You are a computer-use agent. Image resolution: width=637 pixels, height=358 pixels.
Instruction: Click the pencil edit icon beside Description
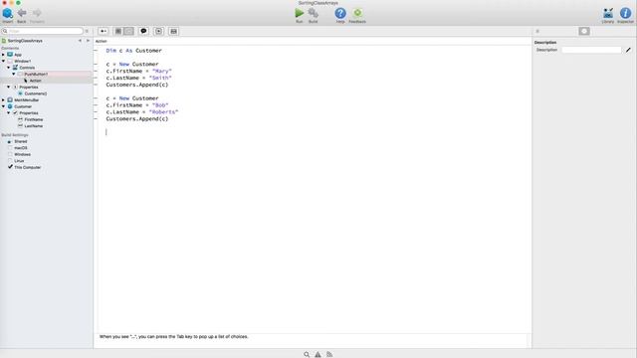point(628,50)
